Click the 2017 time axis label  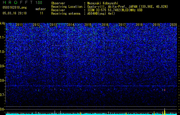click(122, 24)
